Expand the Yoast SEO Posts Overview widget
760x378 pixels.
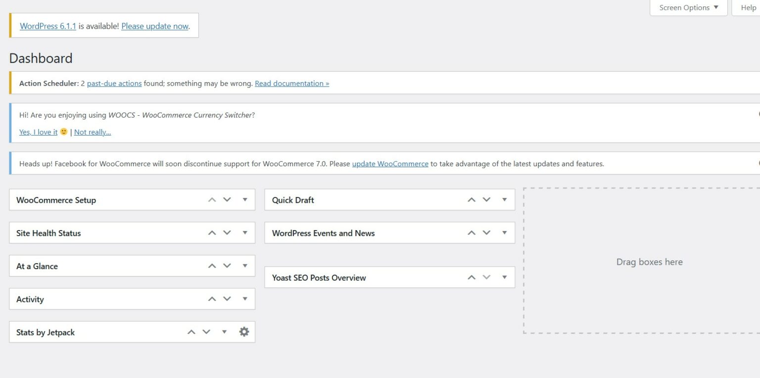click(x=505, y=278)
